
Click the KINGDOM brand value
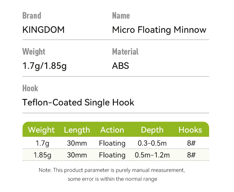[x=43, y=30]
